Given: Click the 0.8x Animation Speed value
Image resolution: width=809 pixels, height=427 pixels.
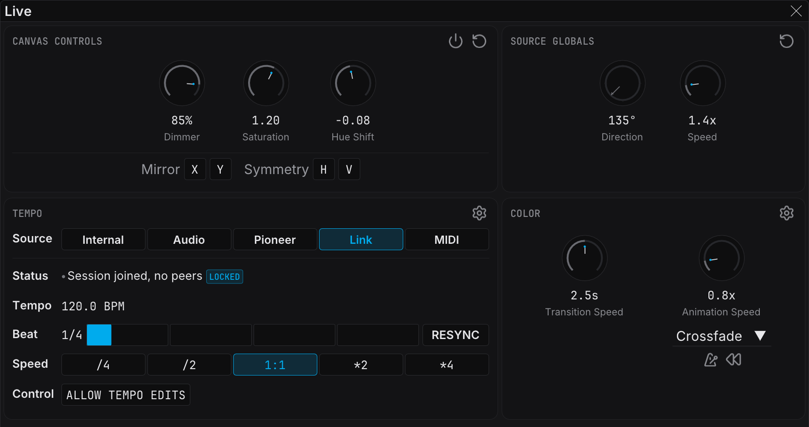Looking at the screenshot, I should coord(722,295).
